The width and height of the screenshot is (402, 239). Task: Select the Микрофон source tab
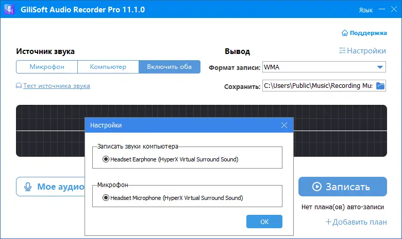click(47, 67)
